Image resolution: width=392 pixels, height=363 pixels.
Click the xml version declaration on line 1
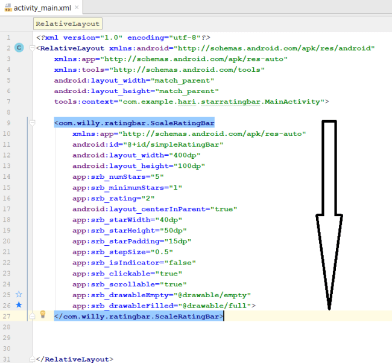pyautogui.click(x=123, y=37)
